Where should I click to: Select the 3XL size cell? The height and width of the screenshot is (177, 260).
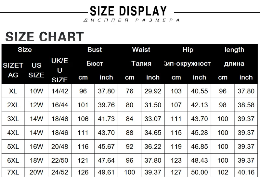tap(13, 119)
